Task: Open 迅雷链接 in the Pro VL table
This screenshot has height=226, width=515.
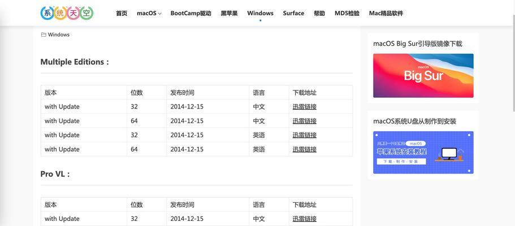Action: coord(305,219)
